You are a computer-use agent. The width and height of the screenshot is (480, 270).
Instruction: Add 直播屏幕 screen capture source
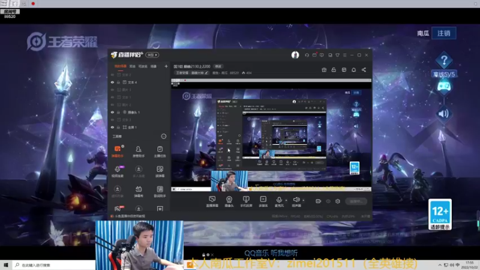tap(212, 202)
